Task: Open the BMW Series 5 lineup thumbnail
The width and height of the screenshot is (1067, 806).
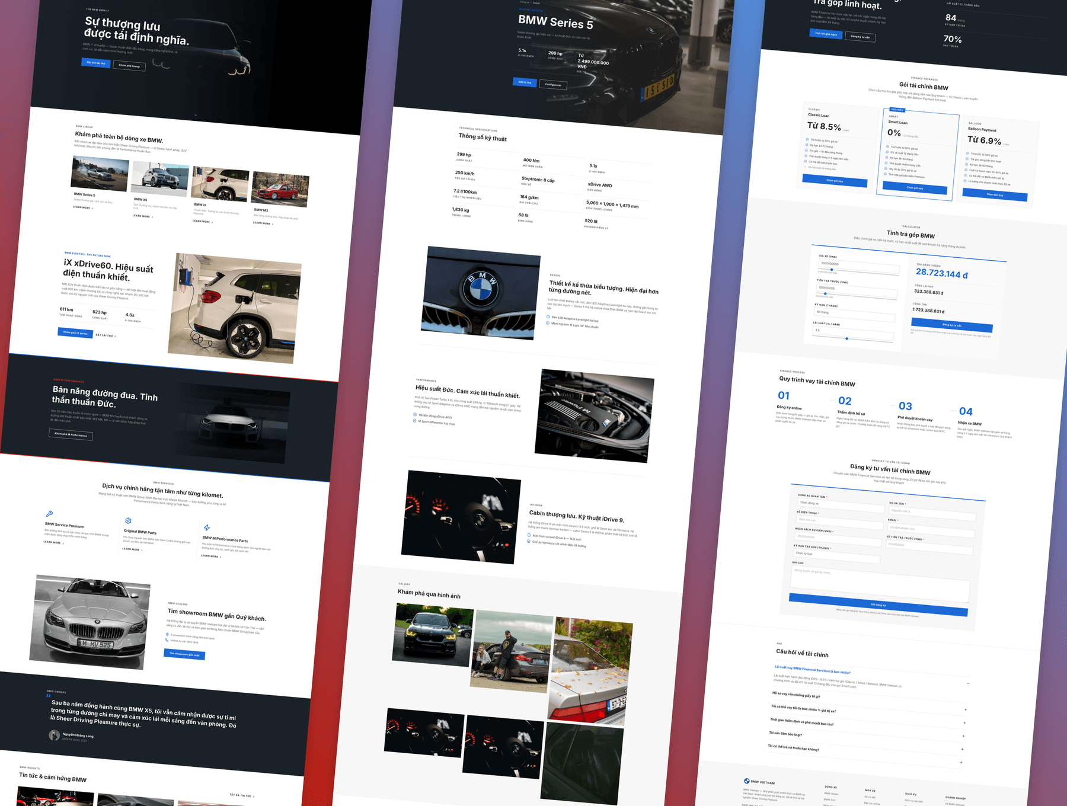Action: [x=100, y=174]
